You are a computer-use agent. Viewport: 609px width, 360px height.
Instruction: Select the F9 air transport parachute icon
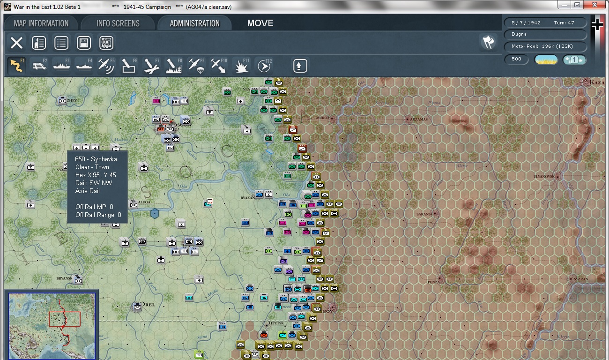tap(196, 66)
